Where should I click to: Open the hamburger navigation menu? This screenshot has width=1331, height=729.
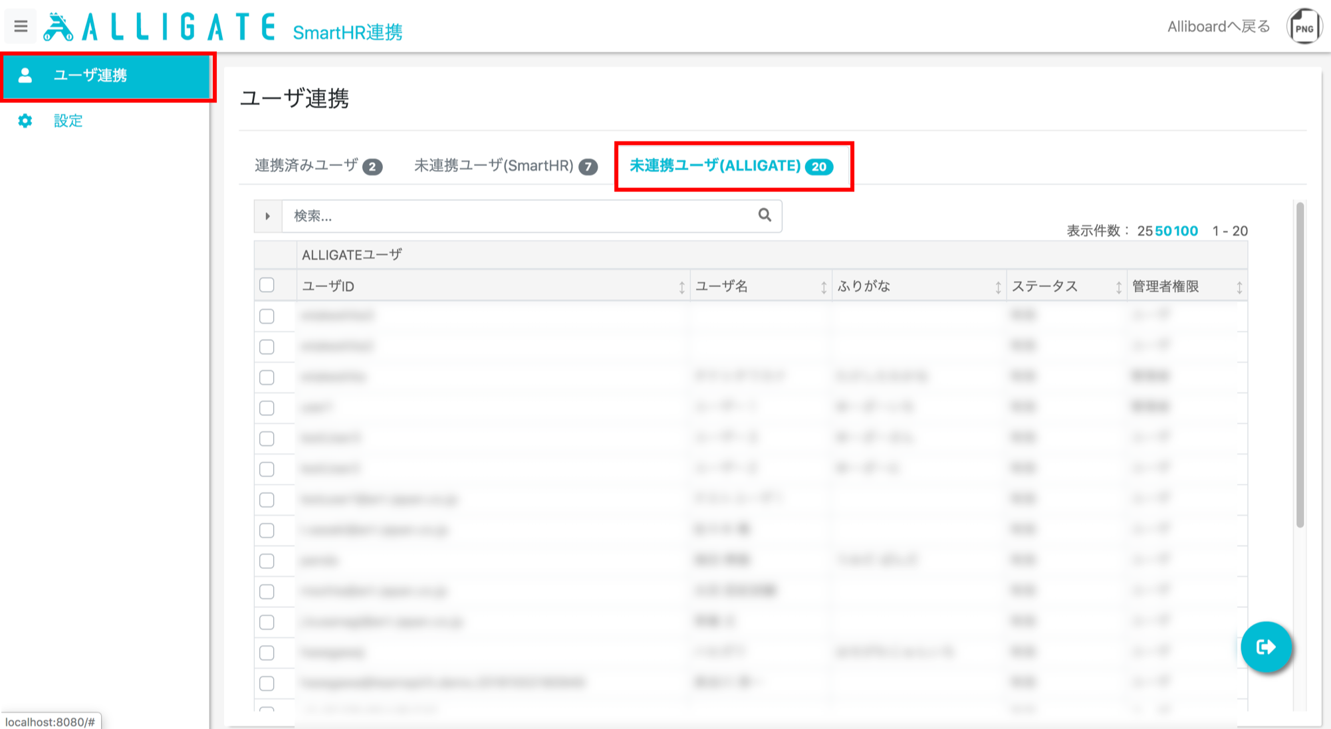pyautogui.click(x=21, y=27)
